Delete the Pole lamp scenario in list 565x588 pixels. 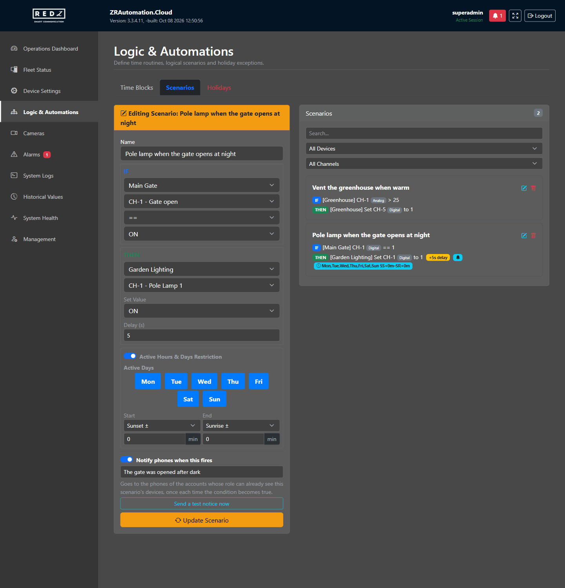click(533, 236)
